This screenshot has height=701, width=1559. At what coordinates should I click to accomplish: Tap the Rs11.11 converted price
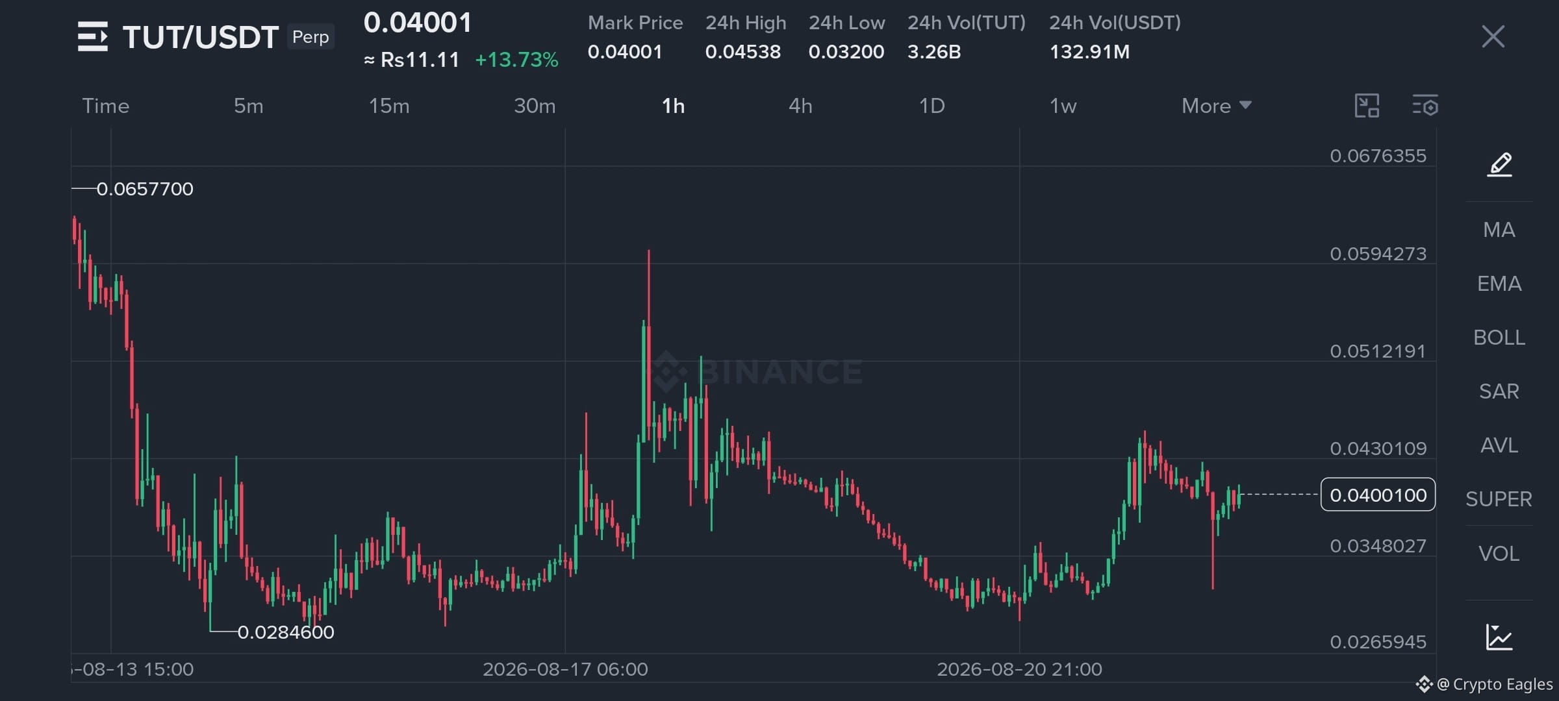(x=412, y=60)
